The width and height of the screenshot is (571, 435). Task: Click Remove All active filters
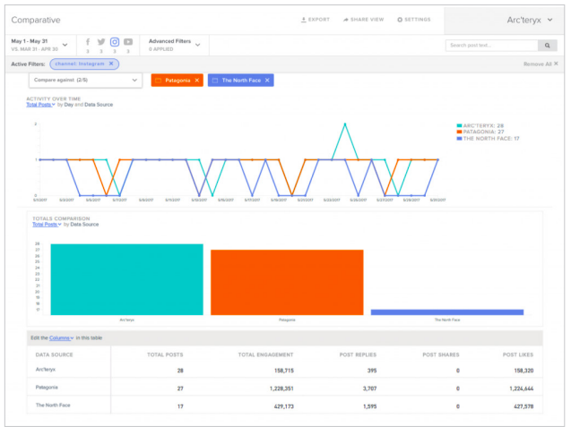point(541,64)
